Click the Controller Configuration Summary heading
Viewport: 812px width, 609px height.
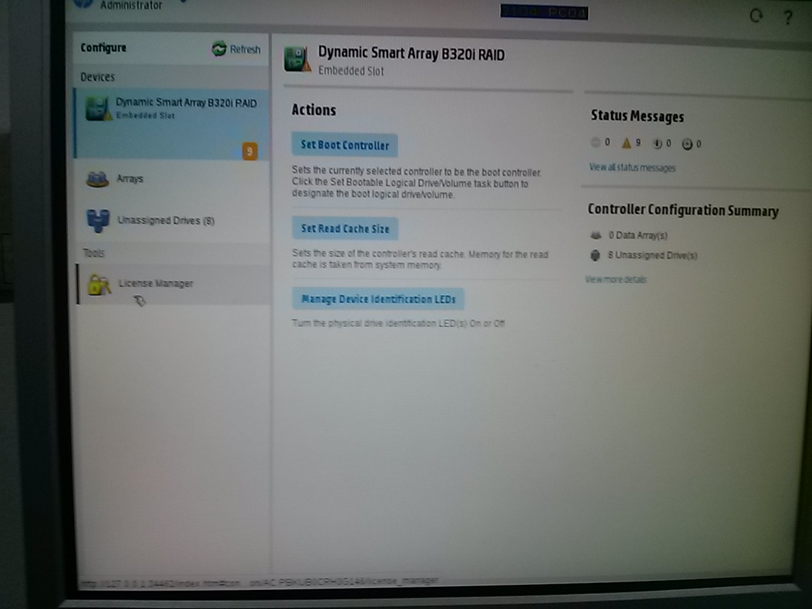[683, 210]
